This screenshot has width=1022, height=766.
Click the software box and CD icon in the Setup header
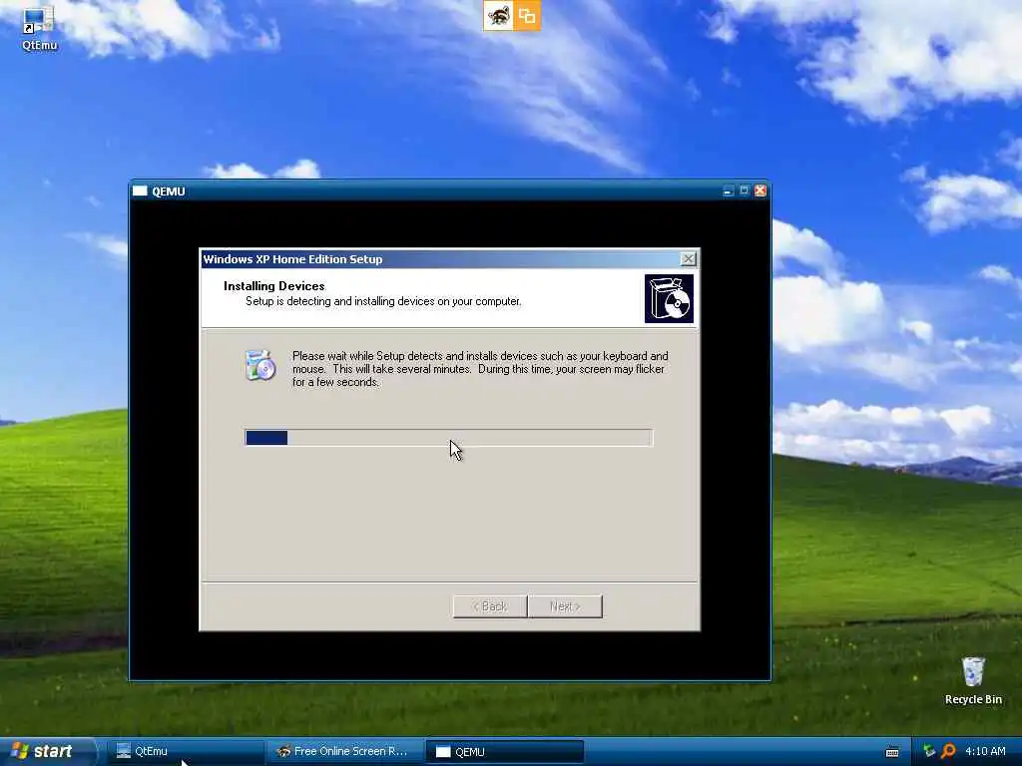pos(669,298)
